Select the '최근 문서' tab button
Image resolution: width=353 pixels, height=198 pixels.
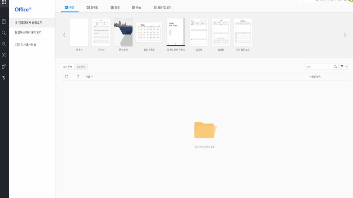68,67
